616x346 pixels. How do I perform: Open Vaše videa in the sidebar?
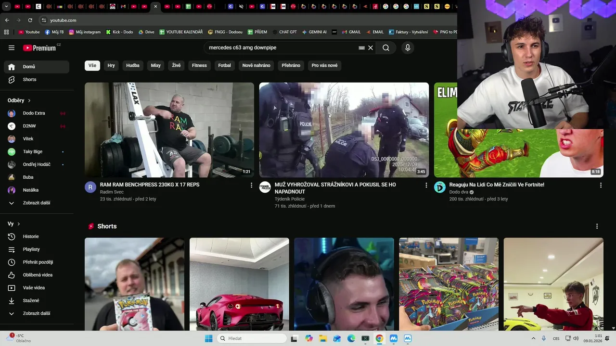click(37, 288)
